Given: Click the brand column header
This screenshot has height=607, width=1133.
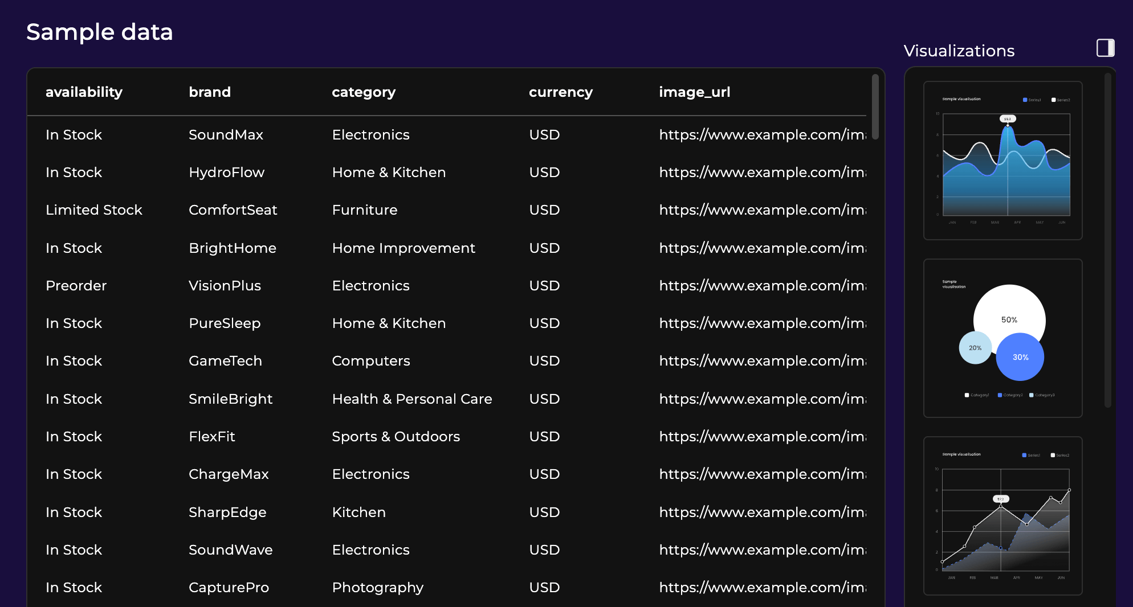Looking at the screenshot, I should [210, 92].
